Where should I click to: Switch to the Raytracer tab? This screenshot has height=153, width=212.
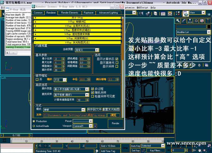click(89, 13)
